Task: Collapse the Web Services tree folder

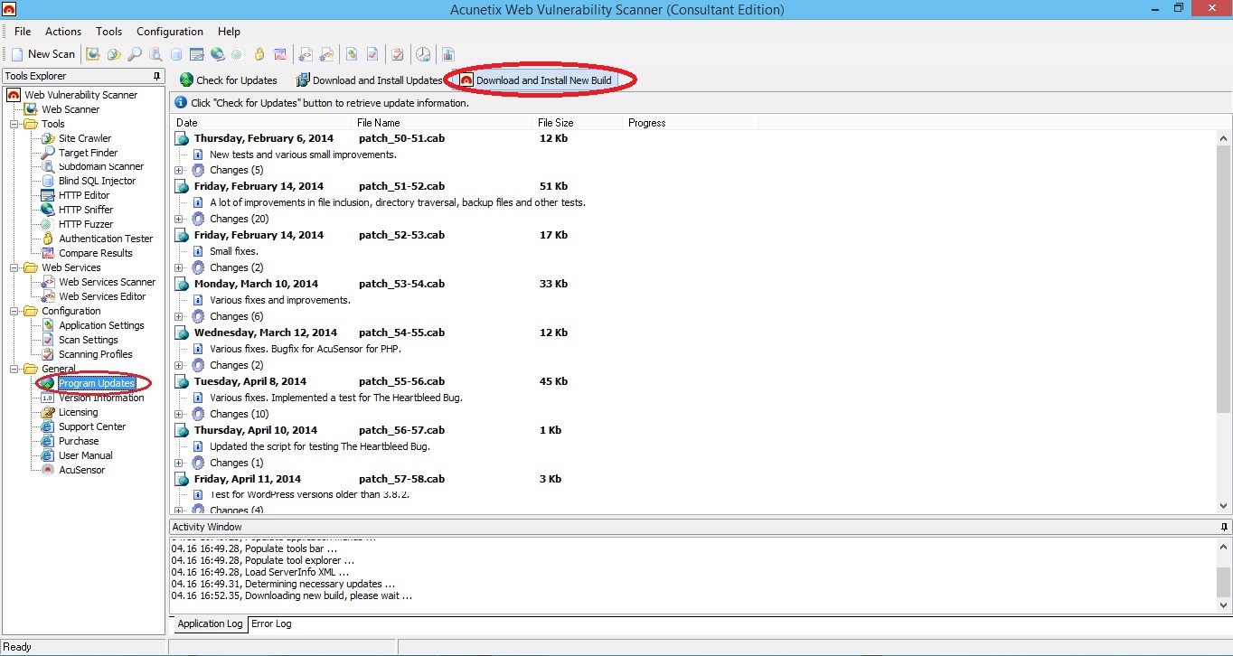Action: pos(14,267)
